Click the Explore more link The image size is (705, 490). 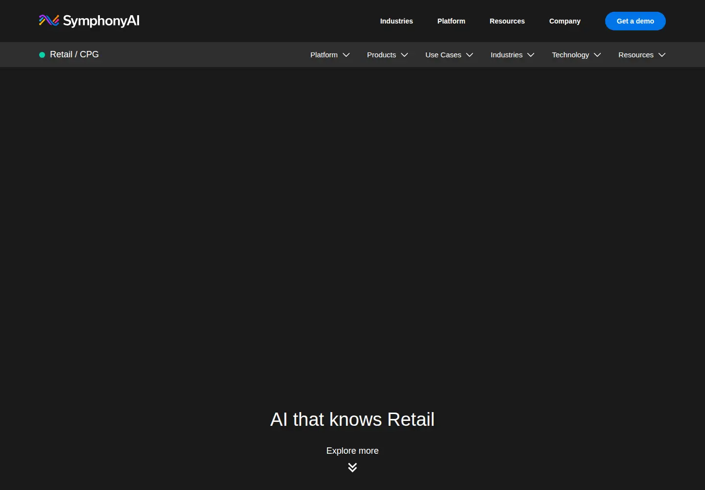352,451
